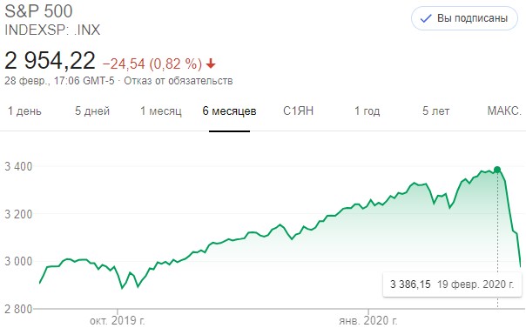Viewport: 526px width, 328px height.
Task: Click the S&P 500 title
Action: pyautogui.click(x=38, y=11)
